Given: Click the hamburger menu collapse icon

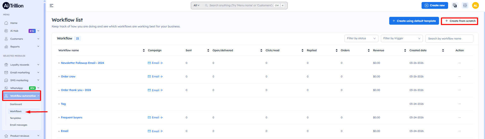Looking at the screenshot, I should tap(52, 6).
